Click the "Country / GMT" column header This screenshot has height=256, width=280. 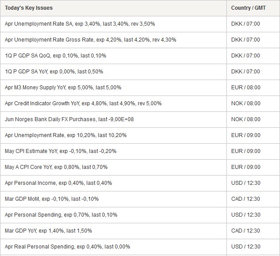point(249,8)
